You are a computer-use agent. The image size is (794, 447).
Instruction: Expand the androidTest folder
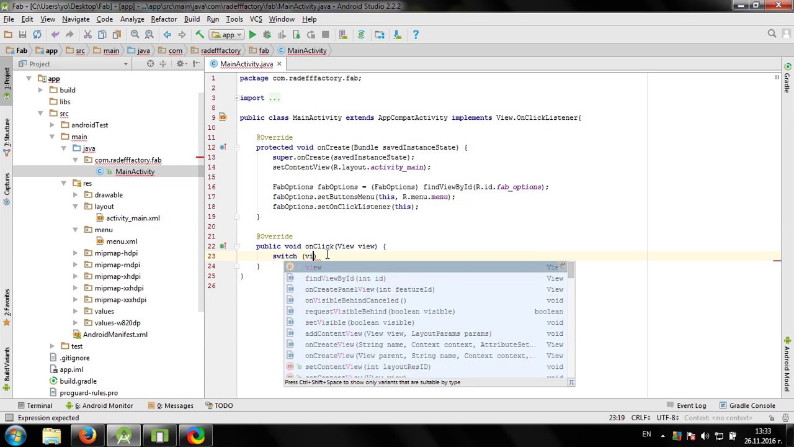pos(52,125)
